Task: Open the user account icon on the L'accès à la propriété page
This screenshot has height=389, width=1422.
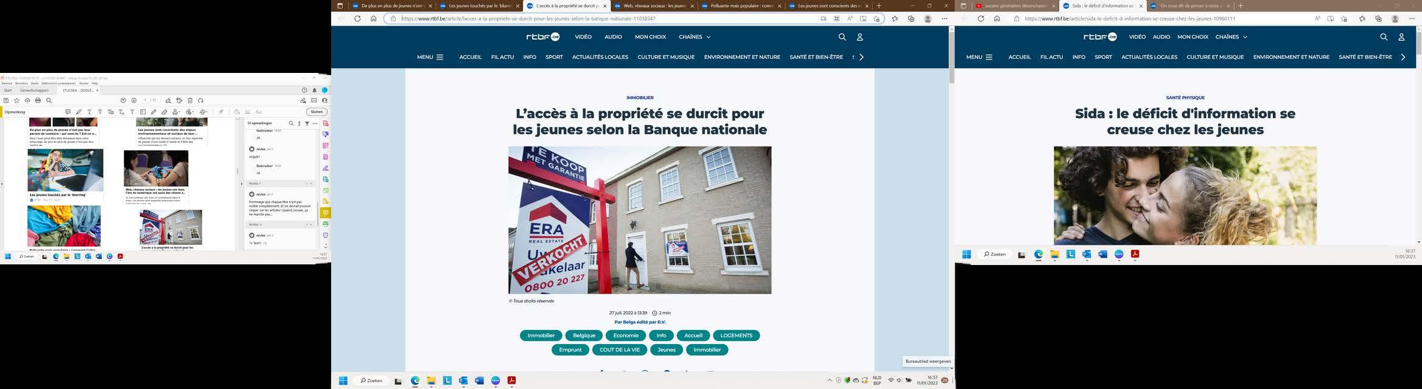Action: click(x=860, y=37)
